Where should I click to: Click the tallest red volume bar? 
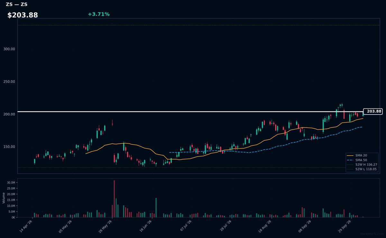(x=114, y=199)
